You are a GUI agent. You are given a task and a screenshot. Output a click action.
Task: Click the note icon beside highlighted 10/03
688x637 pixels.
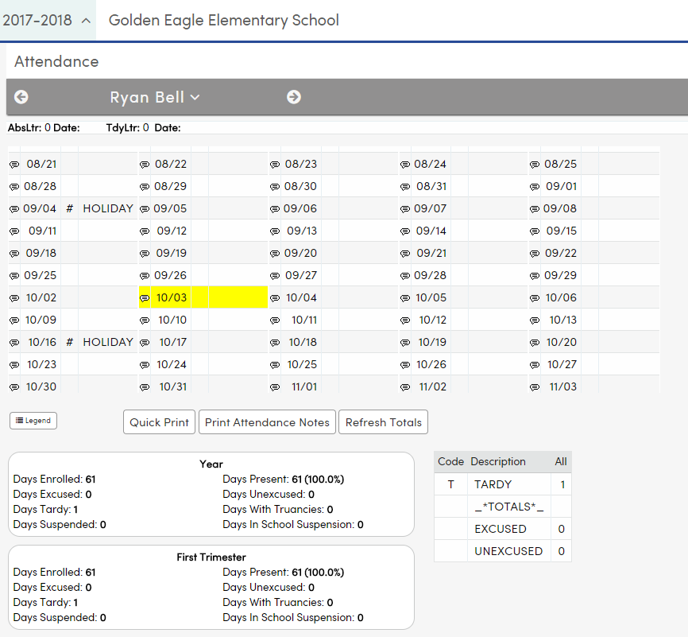coord(144,297)
